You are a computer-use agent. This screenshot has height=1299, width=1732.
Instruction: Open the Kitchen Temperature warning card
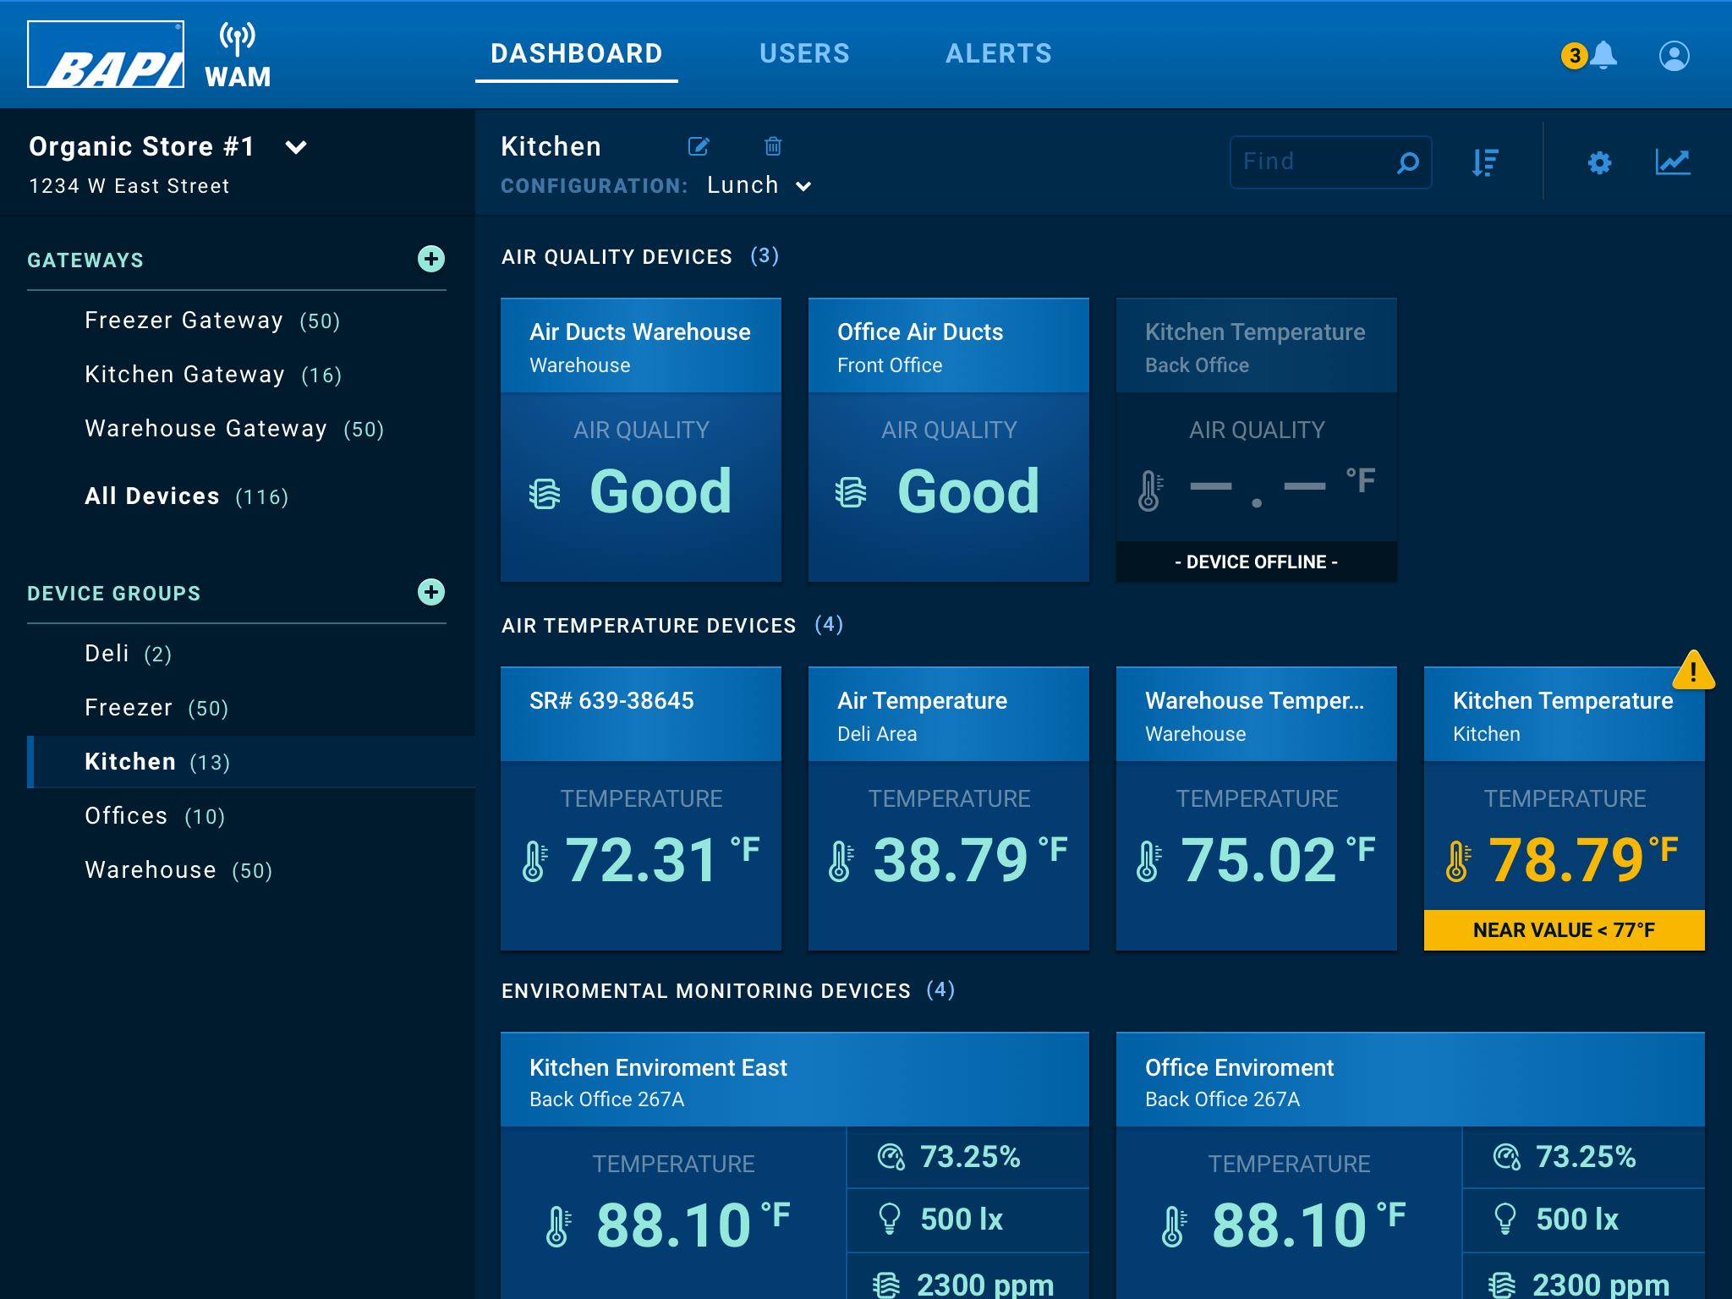(x=1563, y=808)
